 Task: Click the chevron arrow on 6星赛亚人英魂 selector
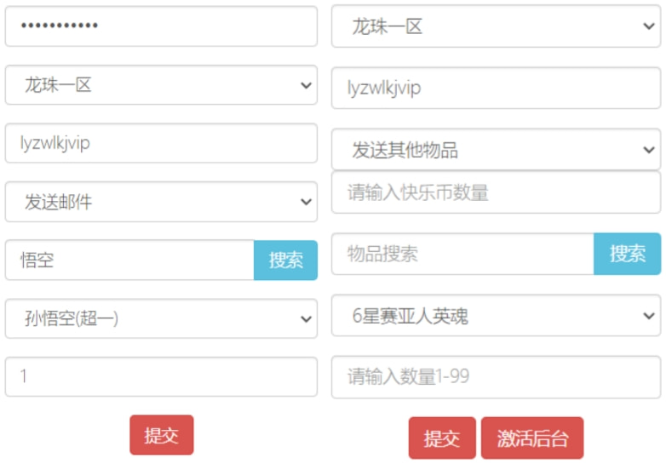646,316
